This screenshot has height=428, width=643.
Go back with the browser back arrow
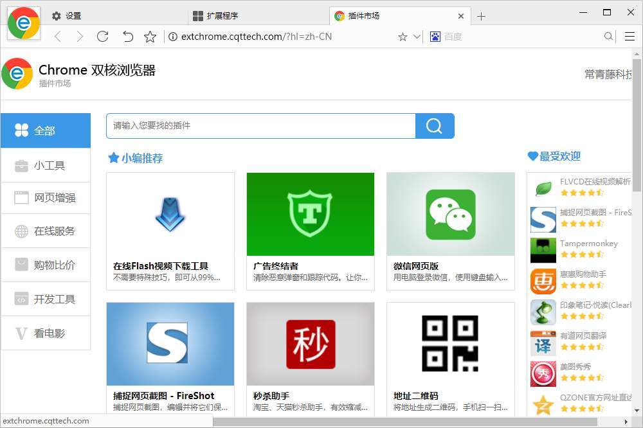click(58, 37)
